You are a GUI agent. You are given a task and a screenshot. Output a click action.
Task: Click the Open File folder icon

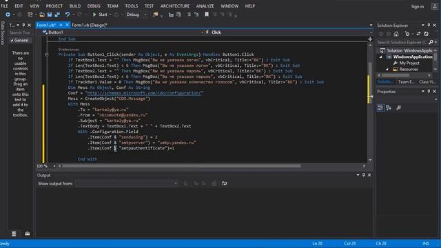[x=42, y=14]
